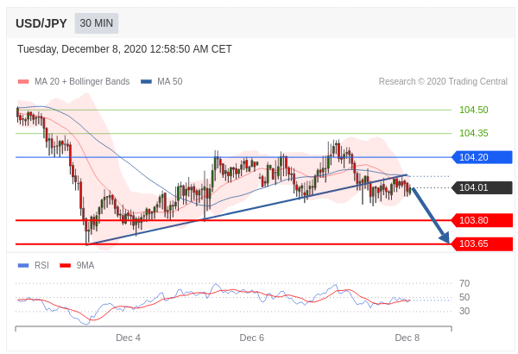Click the red 103.80 support tag

(482, 220)
